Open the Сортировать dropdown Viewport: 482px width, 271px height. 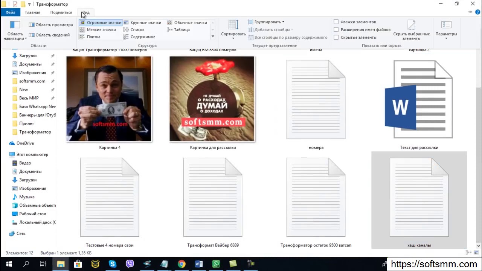click(233, 30)
